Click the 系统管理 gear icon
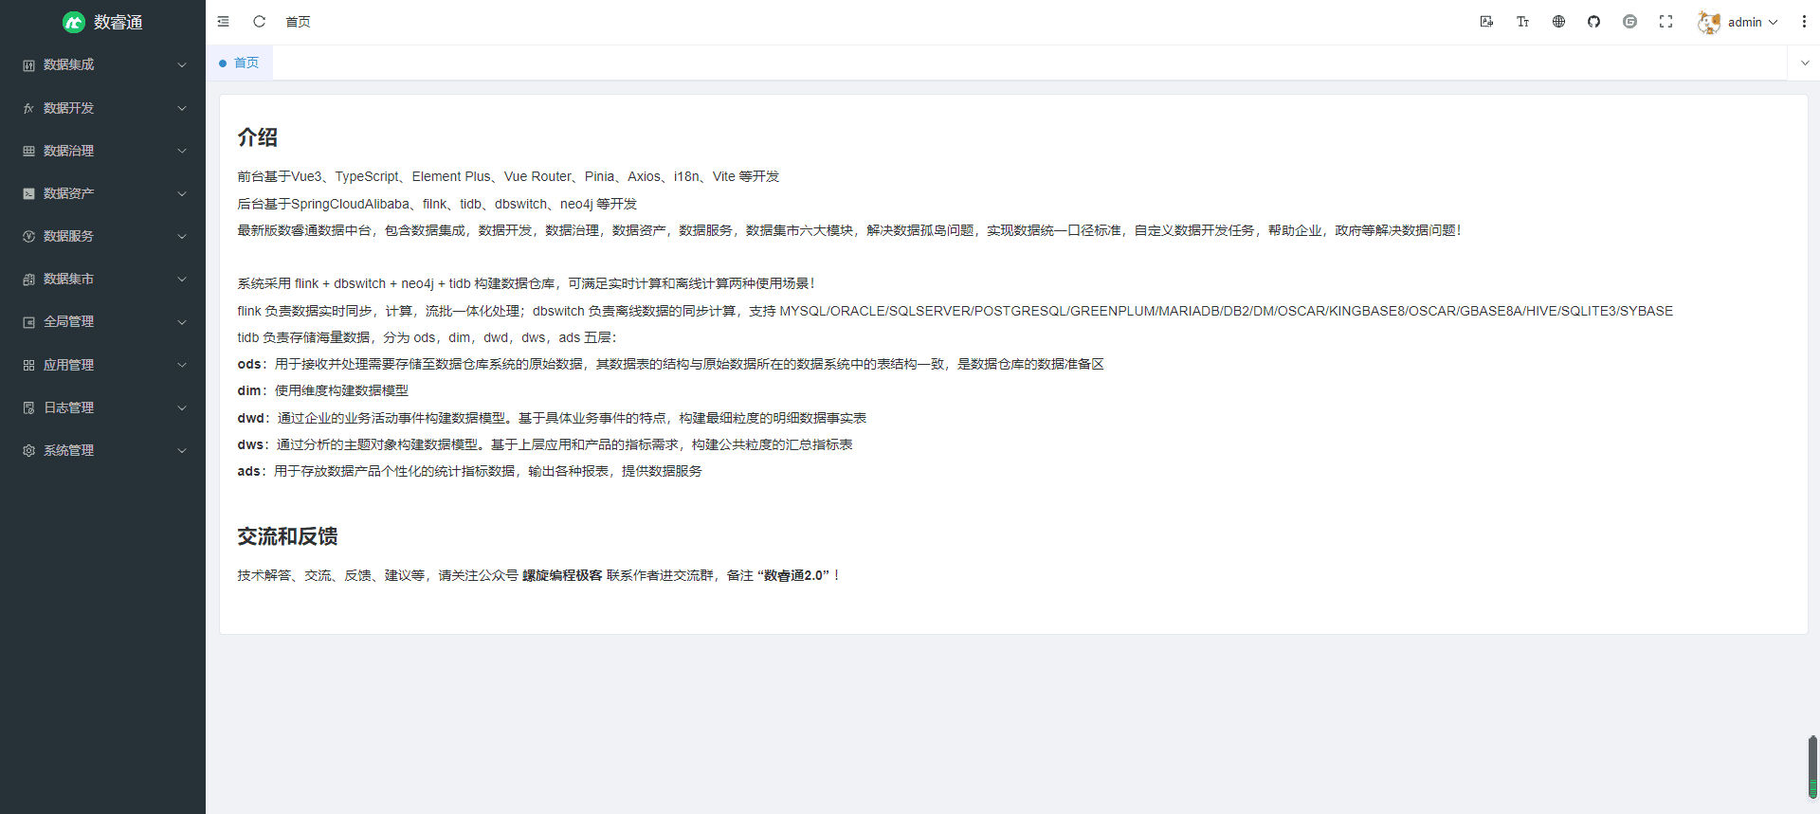This screenshot has height=814, width=1820. (x=28, y=450)
